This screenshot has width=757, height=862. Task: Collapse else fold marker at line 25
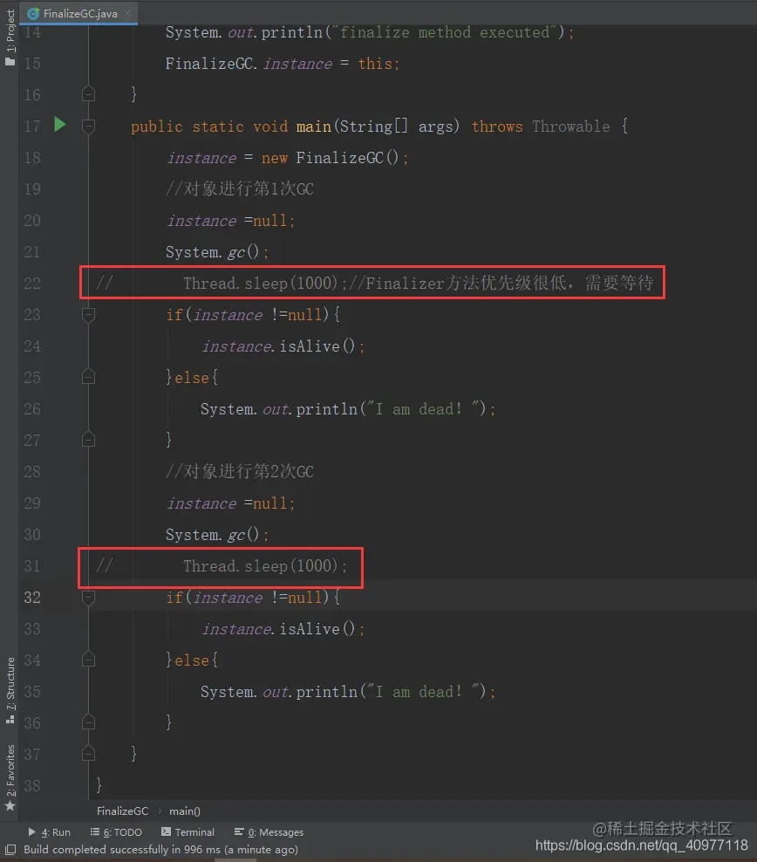pos(88,377)
